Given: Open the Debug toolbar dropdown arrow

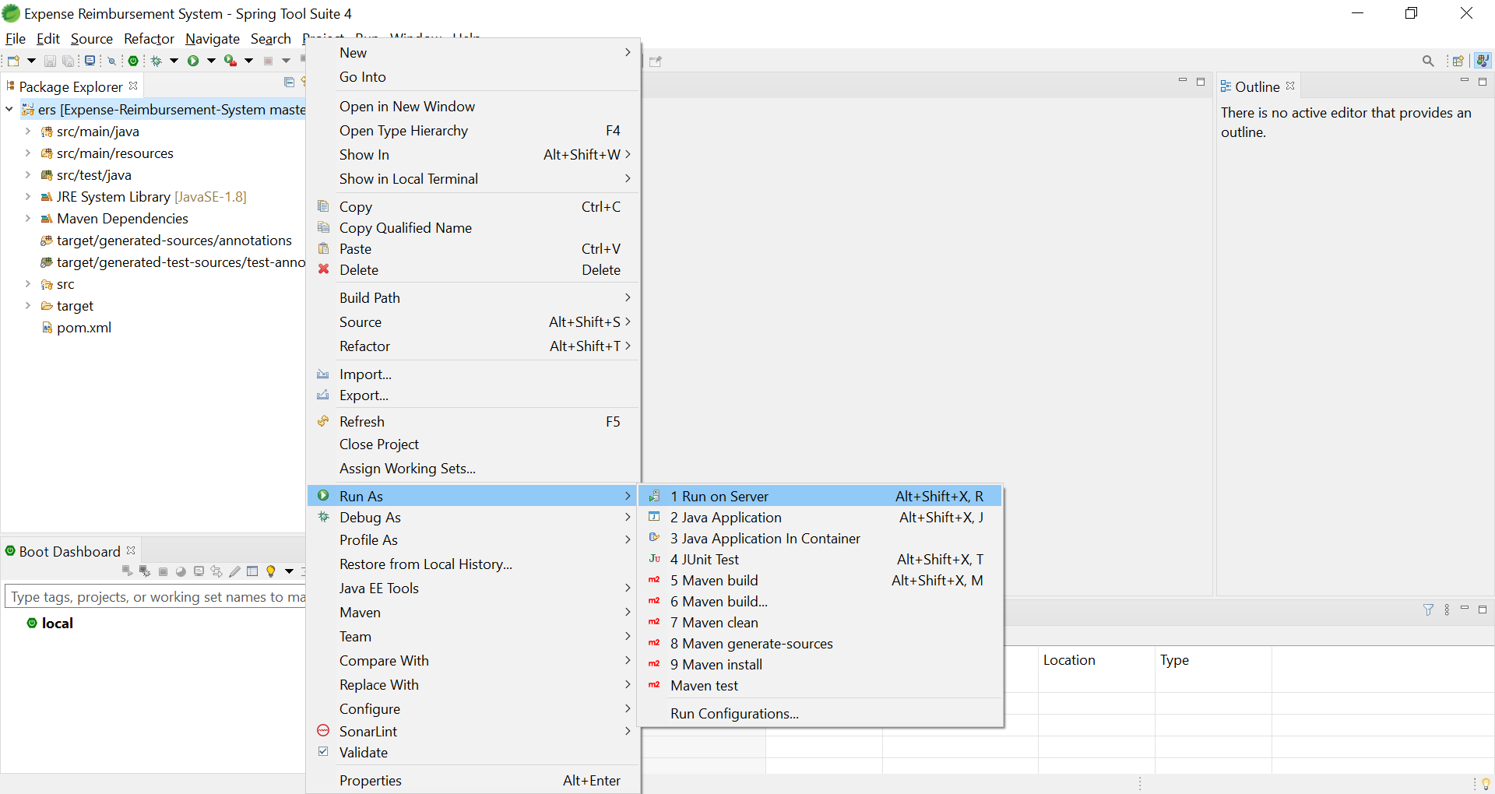Looking at the screenshot, I should click(x=174, y=61).
